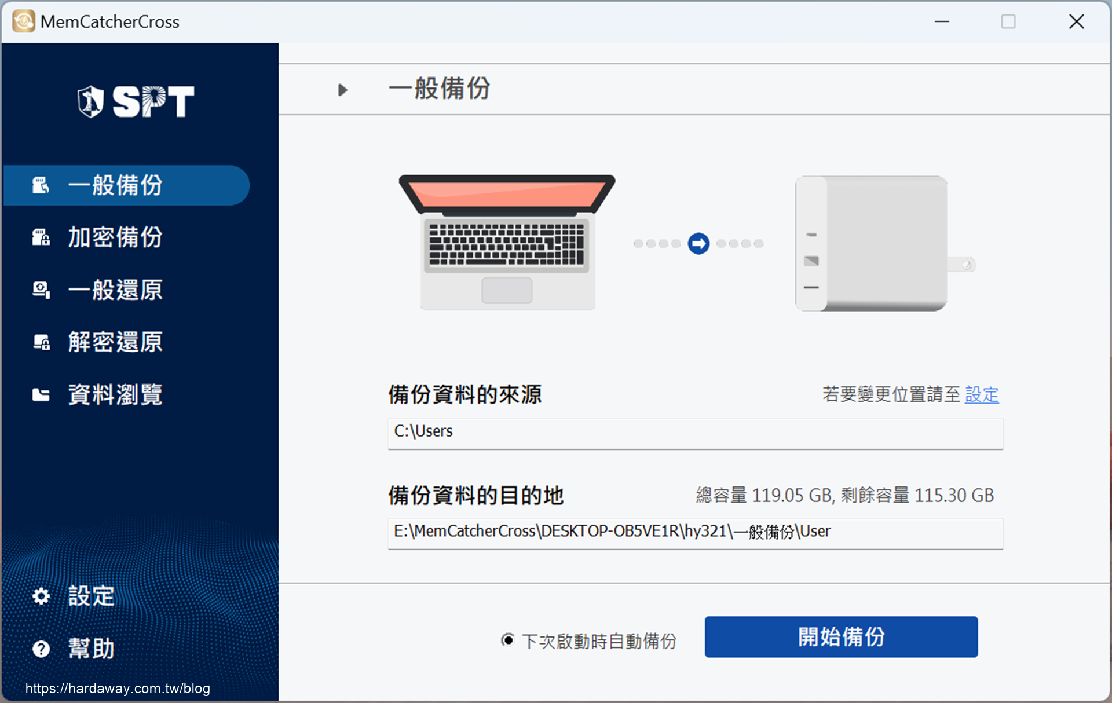1112x703 pixels.
Task: Click the 解密還原 sidebar icon
Action: point(41,342)
